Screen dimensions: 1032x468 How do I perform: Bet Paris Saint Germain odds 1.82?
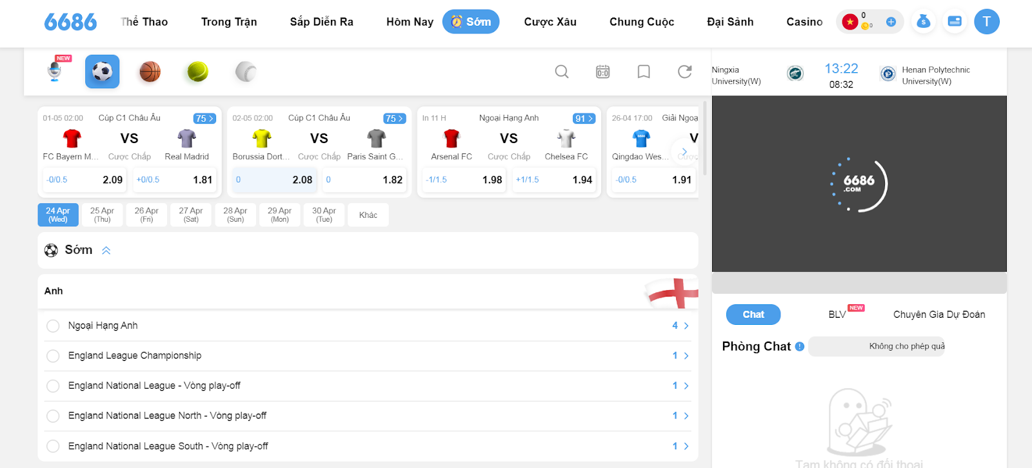click(364, 180)
